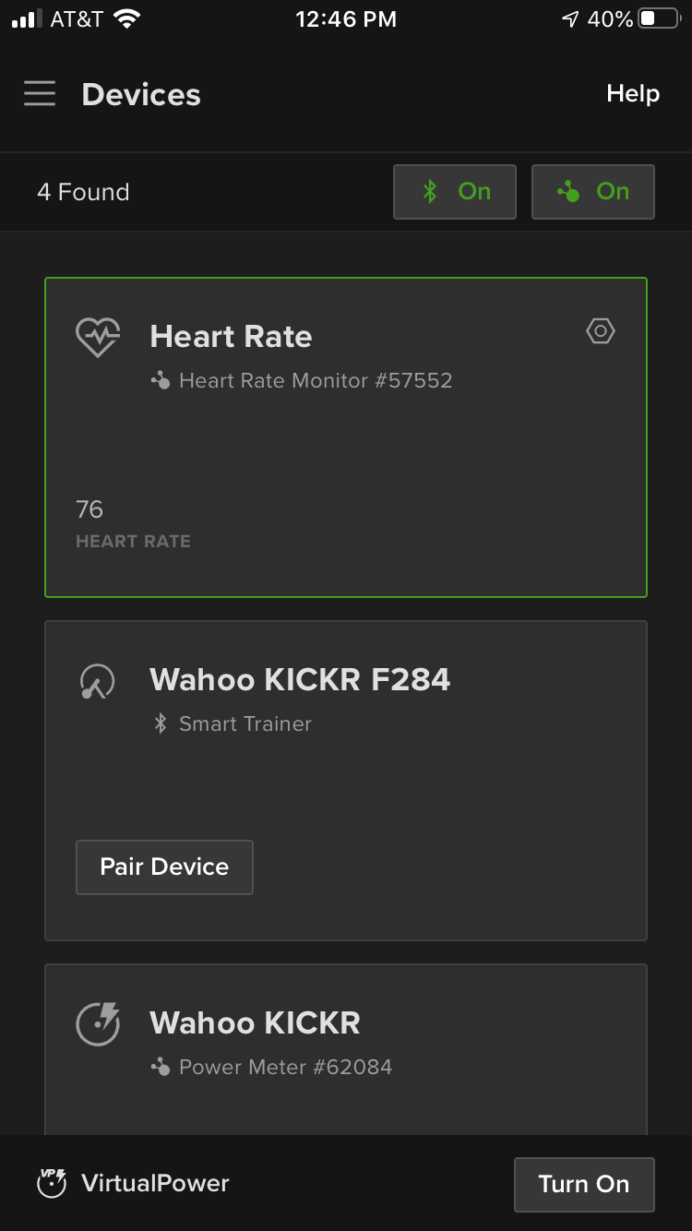692x1231 pixels.
Task: Pair the Wahoo KICKR F284 device
Action: pyautogui.click(x=164, y=866)
